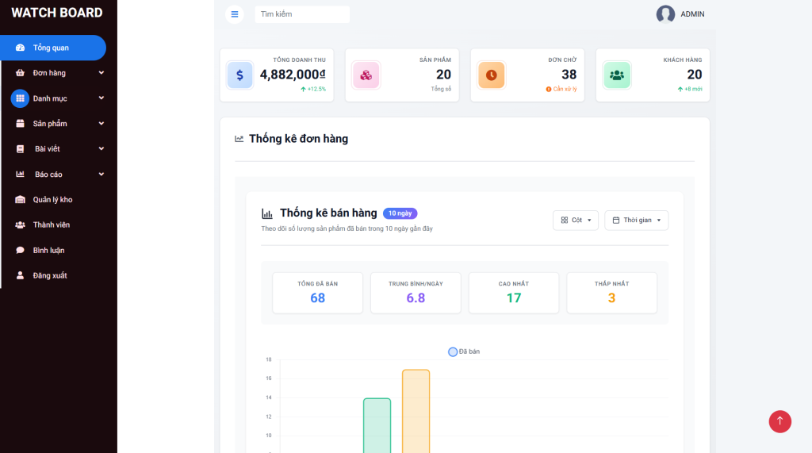Click the WATCH BOARD logo title
This screenshot has width=812, height=453.
coord(57,13)
